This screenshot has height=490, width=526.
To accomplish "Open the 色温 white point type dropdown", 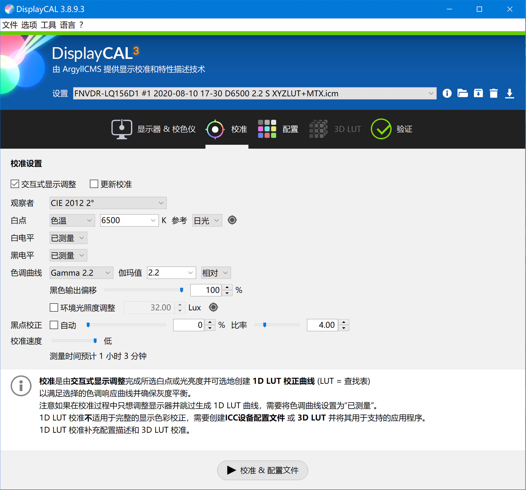I will coord(72,220).
